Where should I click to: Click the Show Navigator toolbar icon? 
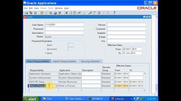click(35, 13)
